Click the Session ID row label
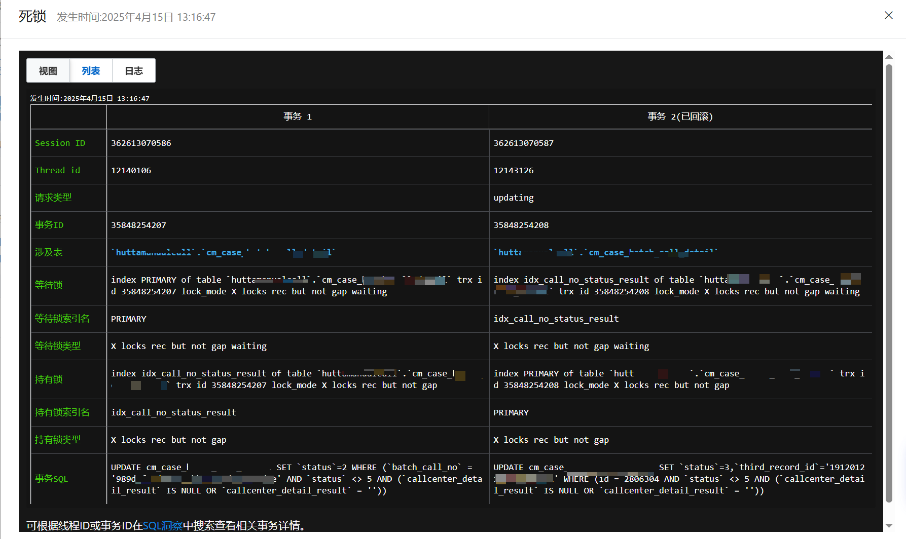The height and width of the screenshot is (539, 906). tap(60, 143)
